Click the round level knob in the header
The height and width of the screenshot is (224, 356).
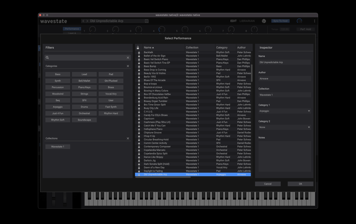[x=299, y=21]
